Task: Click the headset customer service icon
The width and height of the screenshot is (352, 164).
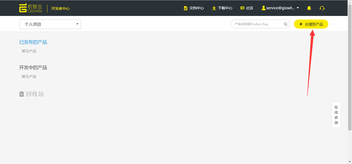Action: click(322, 8)
